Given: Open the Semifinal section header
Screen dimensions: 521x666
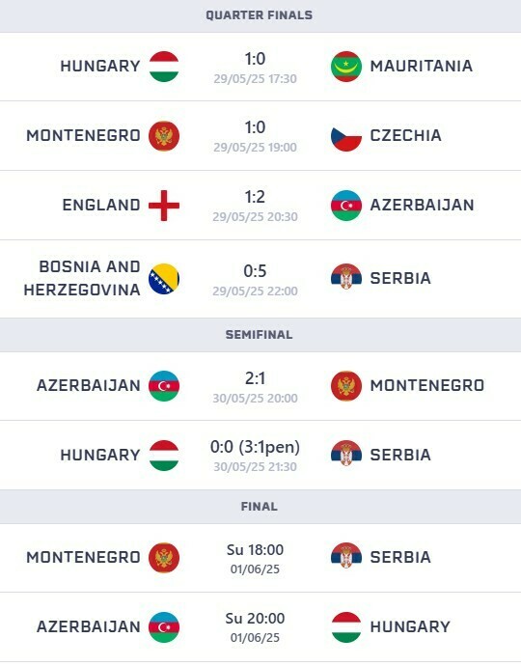Looking at the screenshot, I should point(260,335).
